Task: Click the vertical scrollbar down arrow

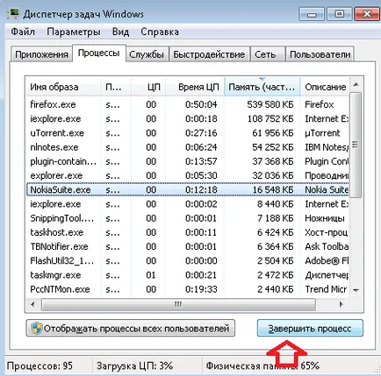Action: pos(356,290)
